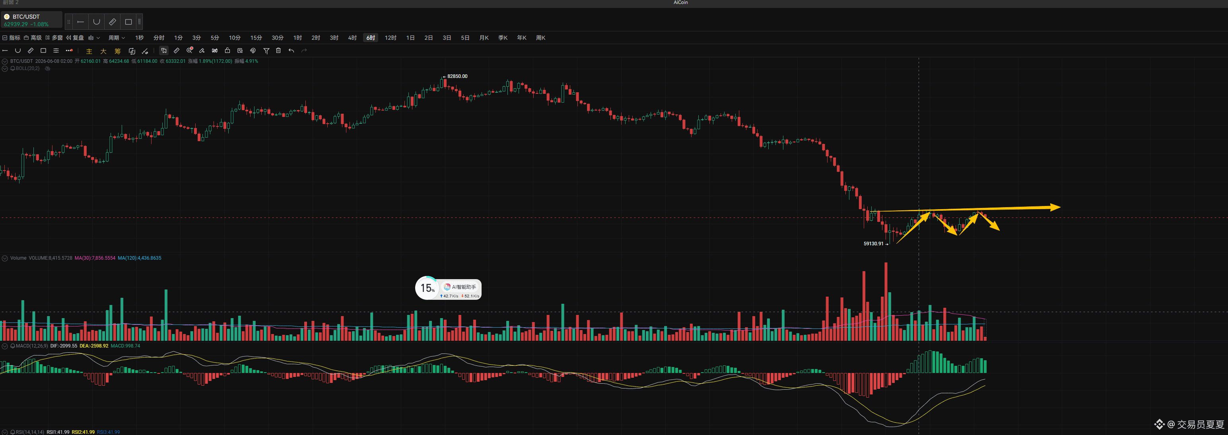1228x435 pixels.
Task: Switch to the 1秒 timeframe
Action: pos(139,38)
